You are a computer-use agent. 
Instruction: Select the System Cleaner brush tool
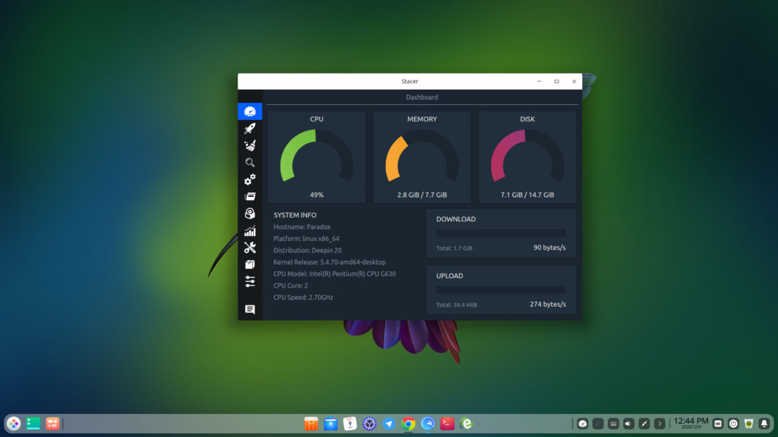pos(250,145)
